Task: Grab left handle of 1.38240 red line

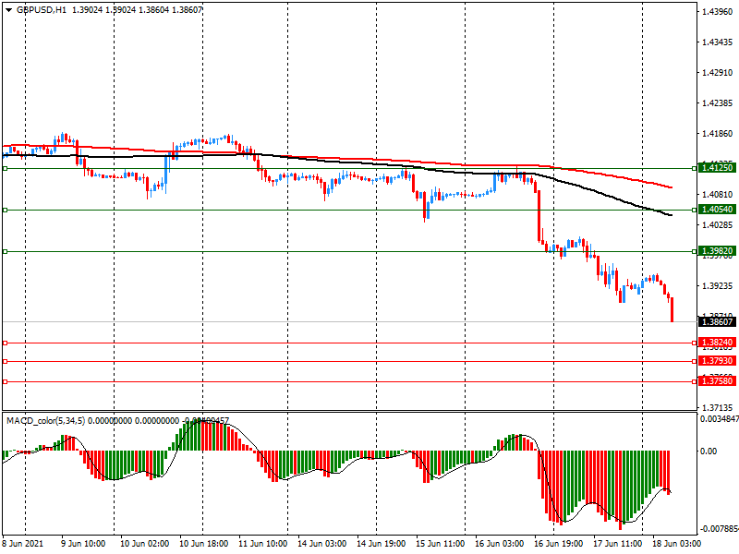Action: [x=6, y=343]
